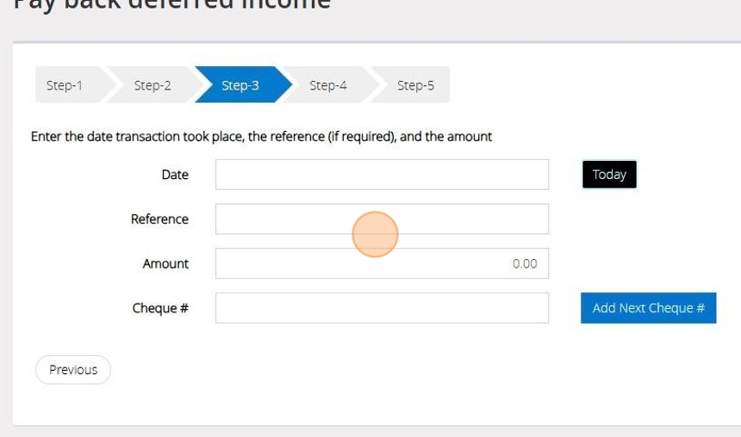Jump to the Step-4 tab
741x437 pixels.
(328, 85)
